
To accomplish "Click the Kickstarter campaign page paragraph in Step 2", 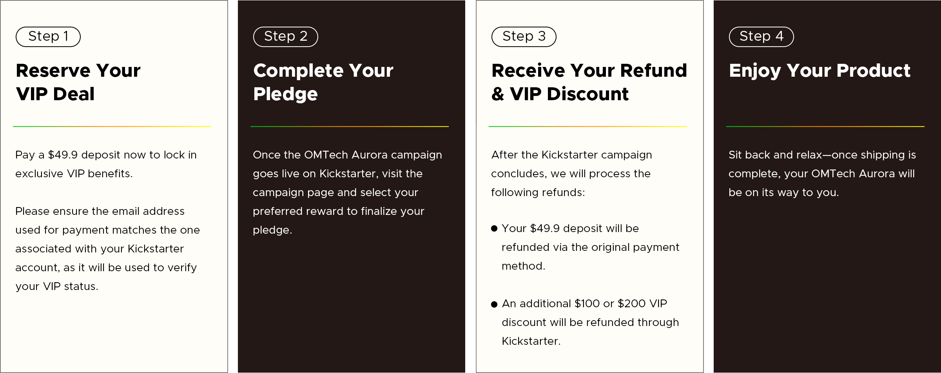I will (x=347, y=193).
